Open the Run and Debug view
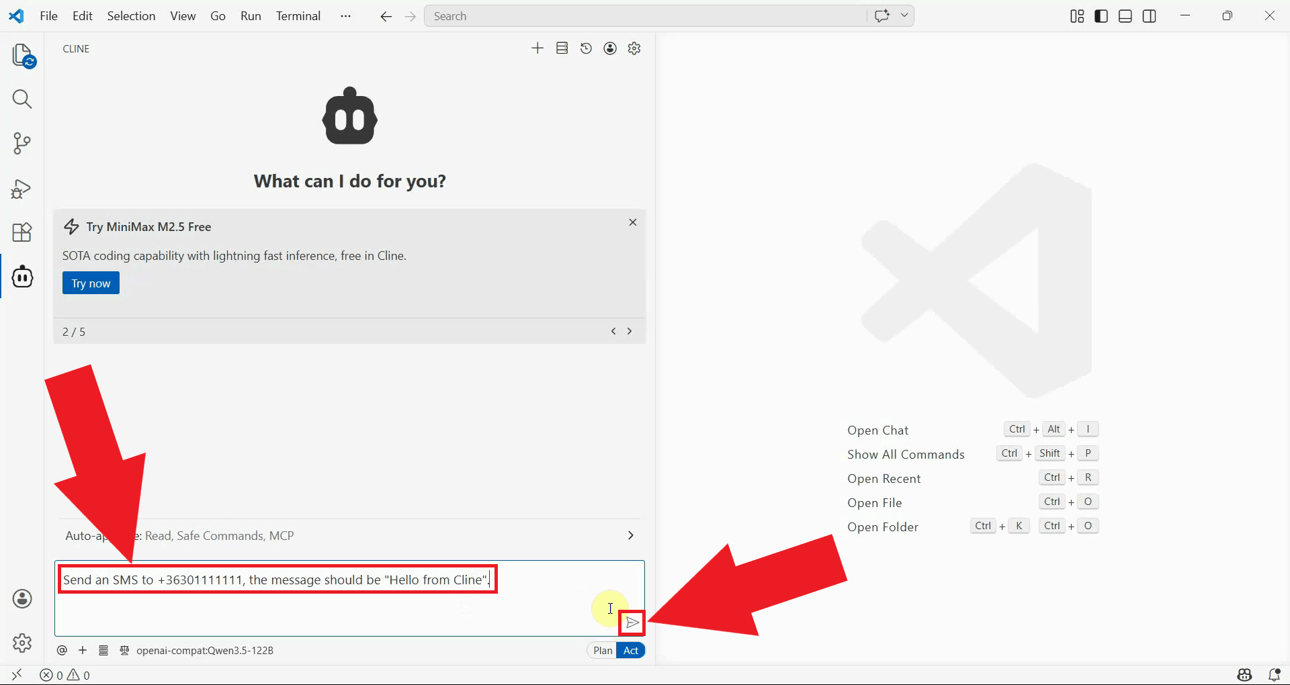This screenshot has height=685, width=1290. (22, 189)
